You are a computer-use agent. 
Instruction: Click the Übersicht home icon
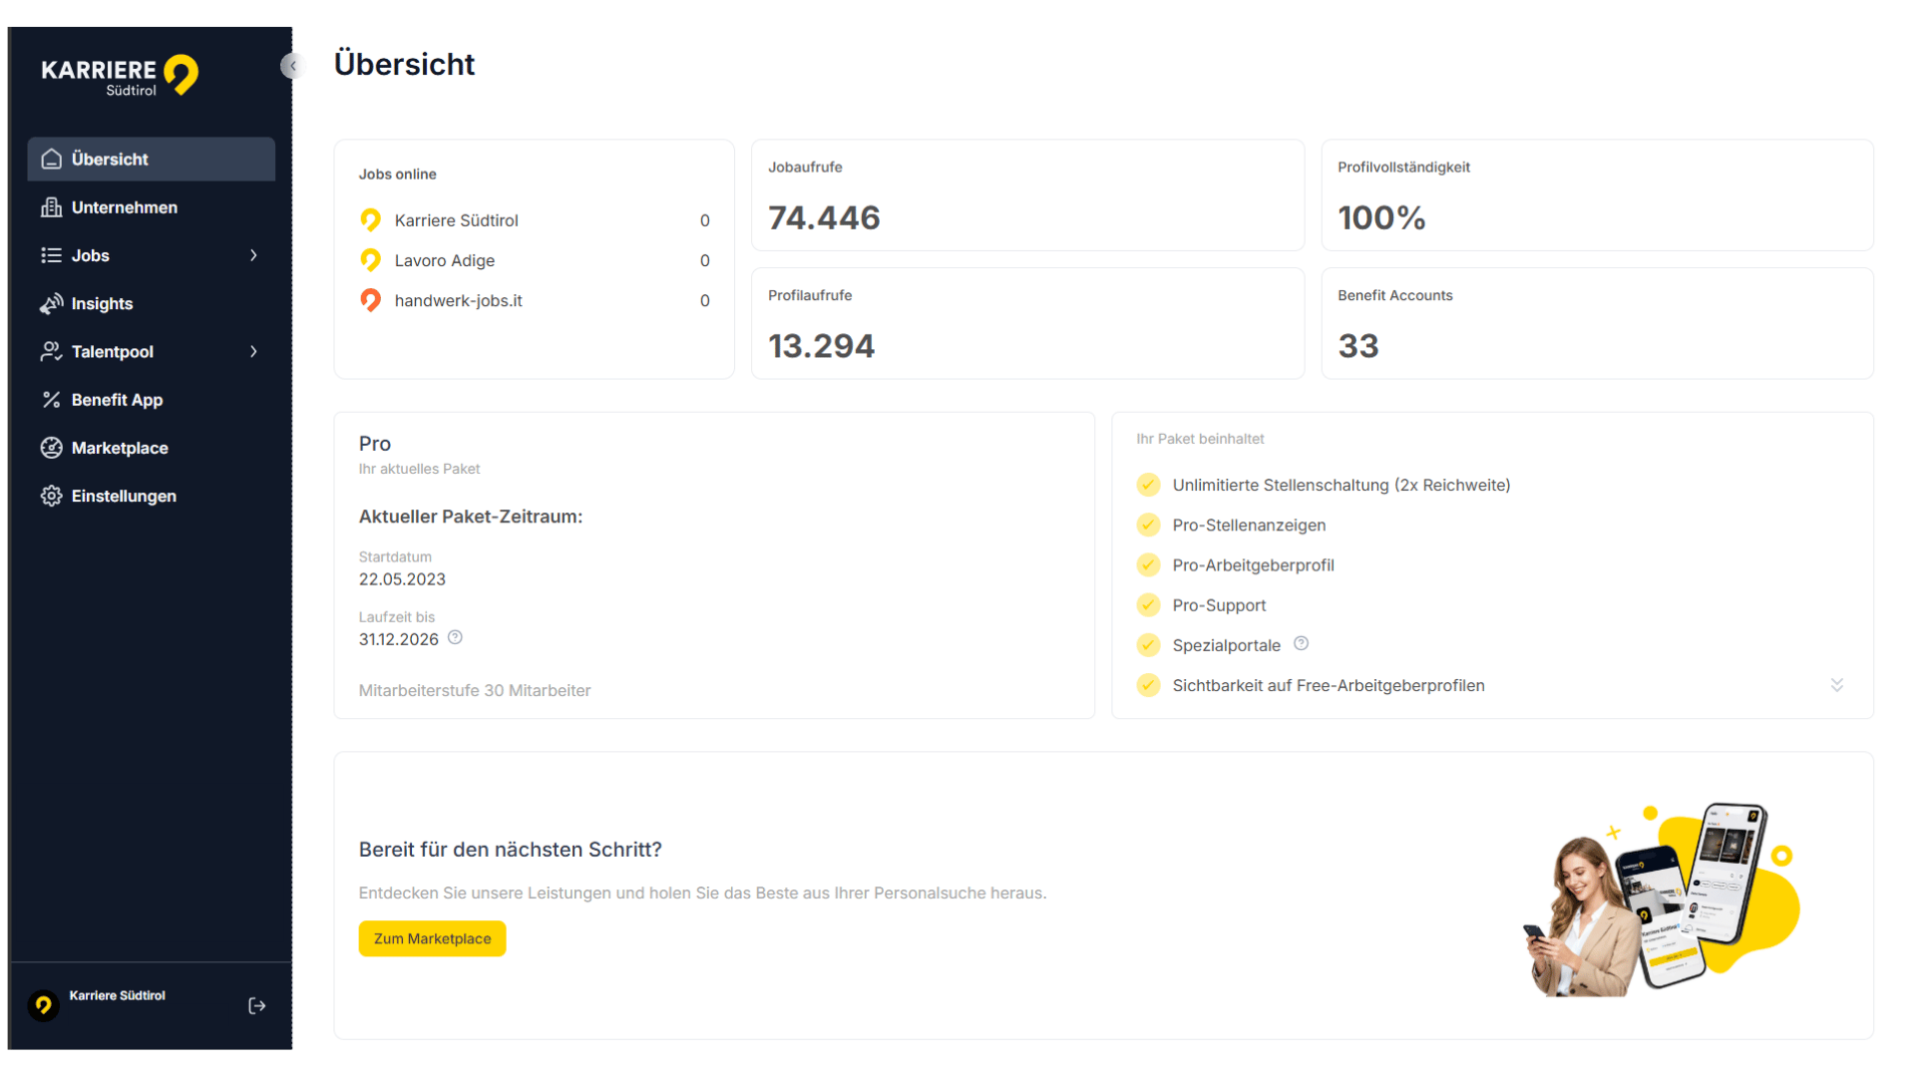(52, 160)
